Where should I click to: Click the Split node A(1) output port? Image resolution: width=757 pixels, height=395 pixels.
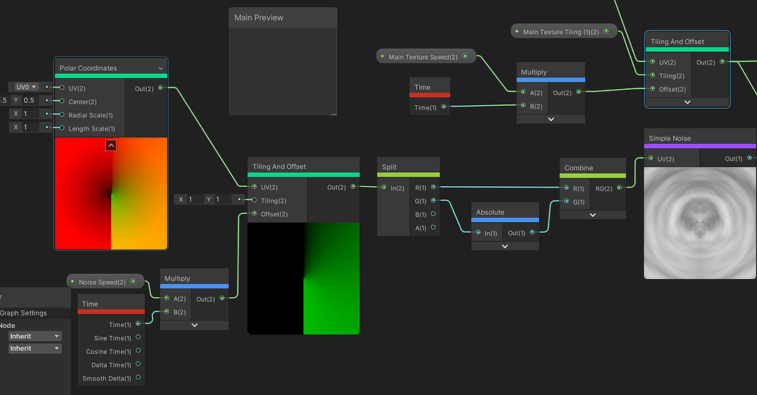coord(434,228)
